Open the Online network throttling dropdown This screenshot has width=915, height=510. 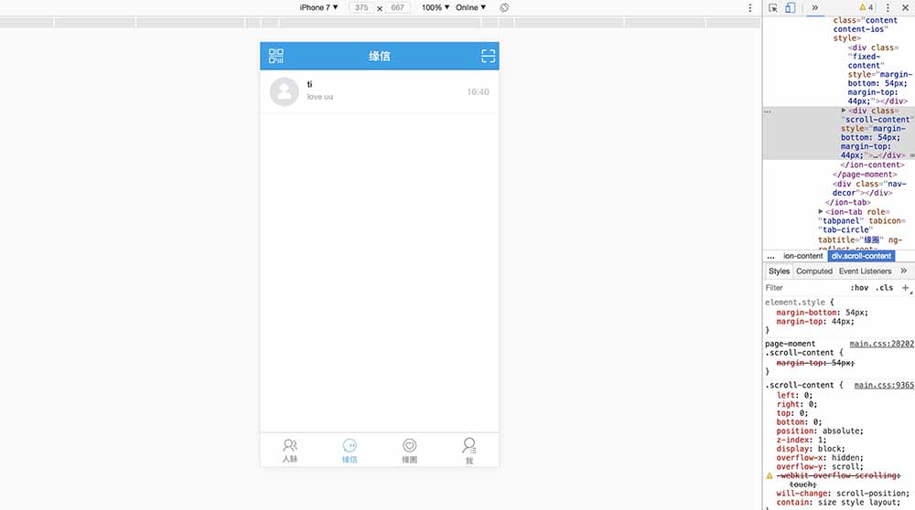pos(471,7)
